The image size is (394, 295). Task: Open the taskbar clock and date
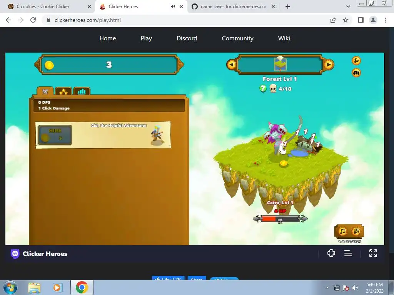pyautogui.click(x=375, y=288)
